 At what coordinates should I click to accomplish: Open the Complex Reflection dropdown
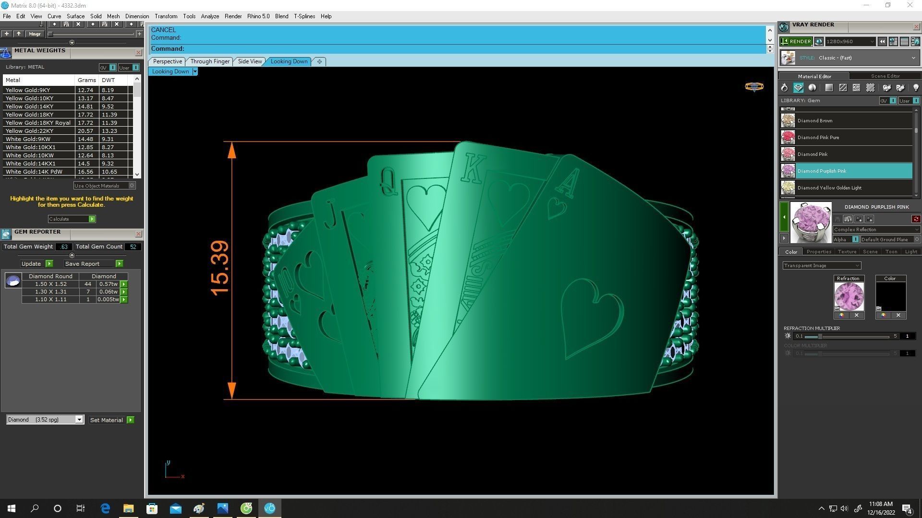pyautogui.click(x=876, y=230)
